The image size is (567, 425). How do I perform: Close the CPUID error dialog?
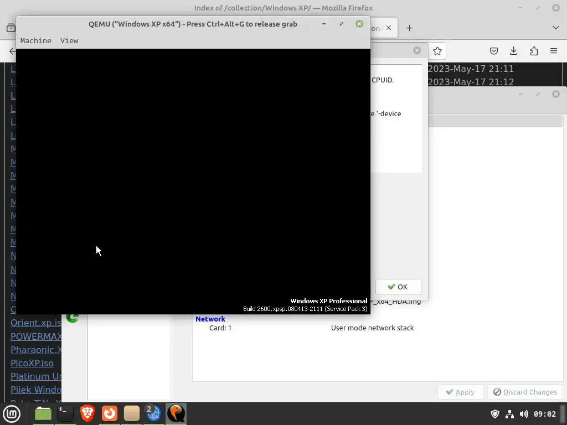coord(417,50)
